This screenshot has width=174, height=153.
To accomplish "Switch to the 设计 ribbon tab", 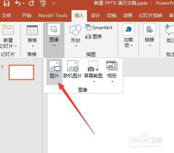I will click(96, 16).
